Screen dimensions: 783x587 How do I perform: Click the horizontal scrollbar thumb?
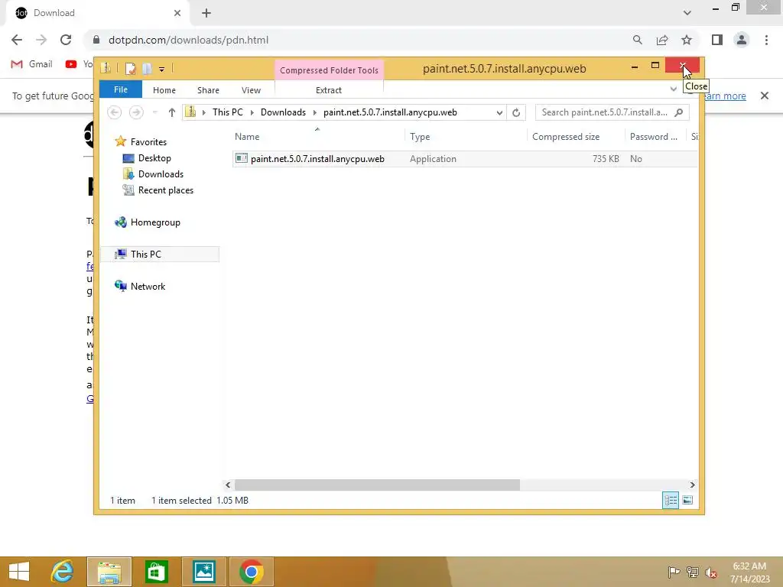pos(377,485)
